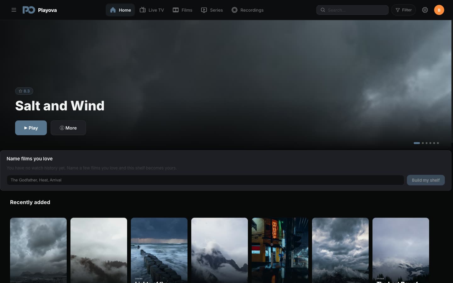Select the Series tab
Image resolution: width=453 pixels, height=283 pixels.
pyautogui.click(x=212, y=10)
